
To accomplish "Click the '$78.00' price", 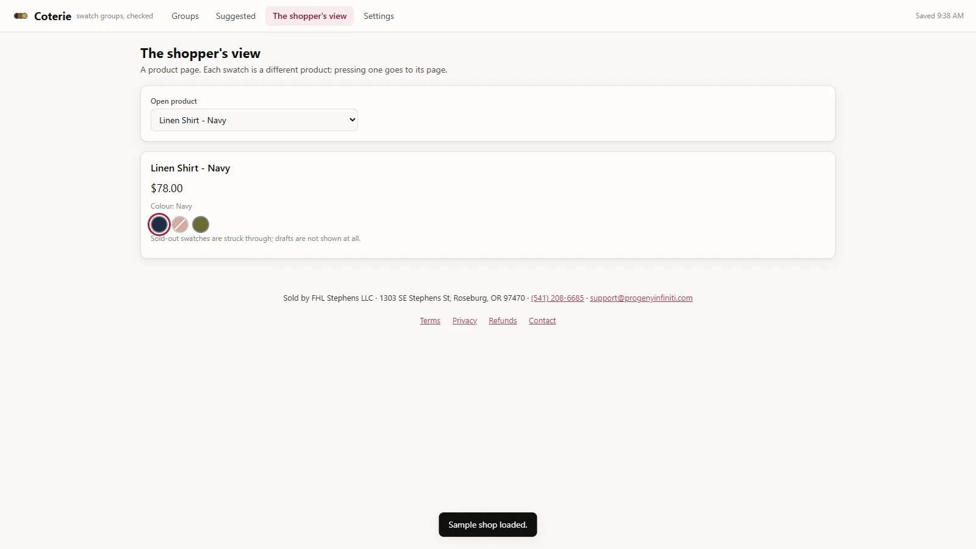I will click(167, 188).
